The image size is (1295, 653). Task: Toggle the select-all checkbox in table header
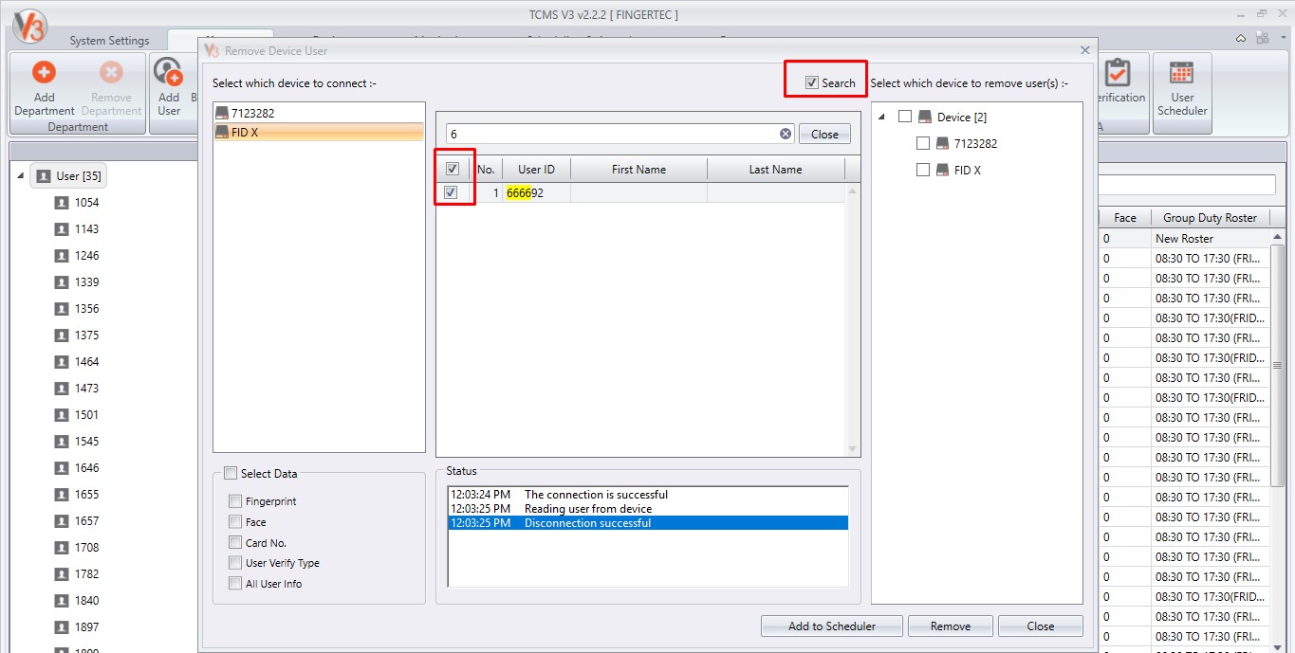click(x=453, y=169)
